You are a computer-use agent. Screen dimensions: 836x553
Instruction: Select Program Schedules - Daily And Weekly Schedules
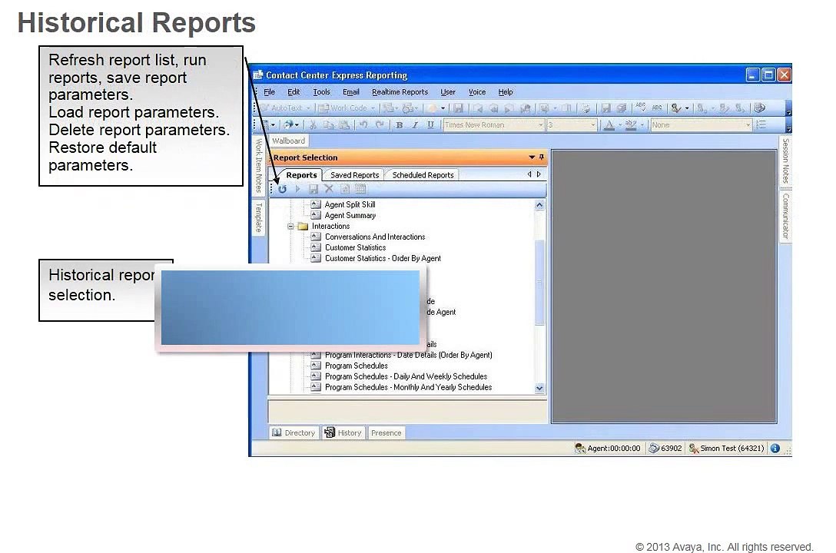[406, 376]
